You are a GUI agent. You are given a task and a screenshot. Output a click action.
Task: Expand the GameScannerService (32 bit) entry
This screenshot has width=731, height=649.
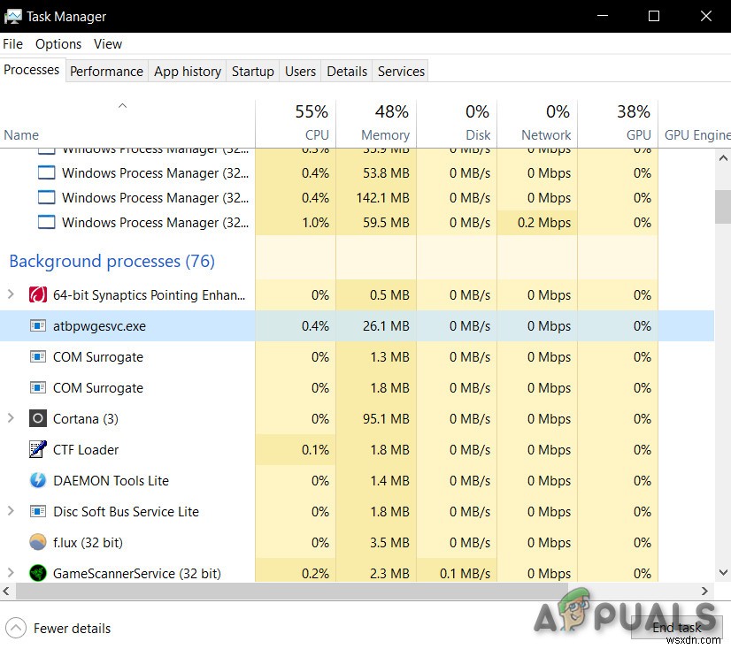(x=11, y=573)
